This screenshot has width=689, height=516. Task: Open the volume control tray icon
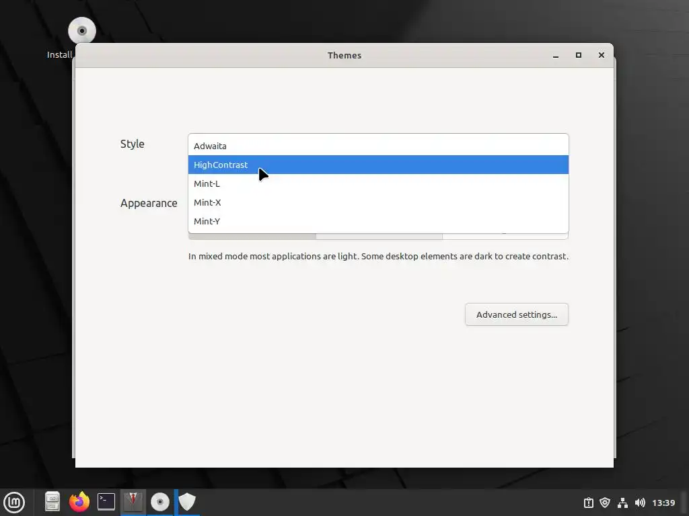640,503
